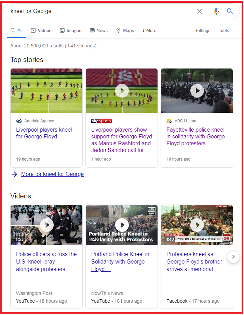
Task: Clear the search box with X icon
Action: pyautogui.click(x=199, y=11)
